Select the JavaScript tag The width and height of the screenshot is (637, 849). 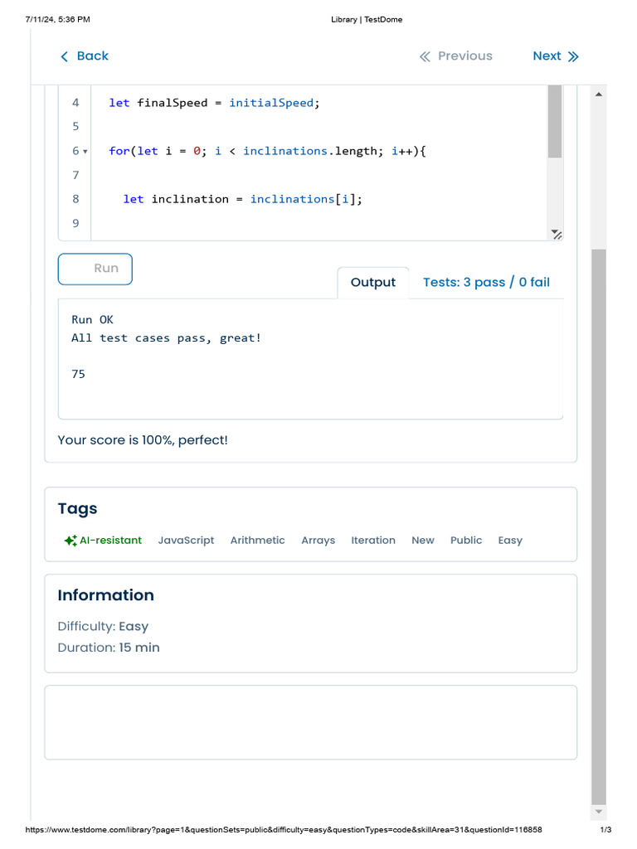[x=186, y=541]
